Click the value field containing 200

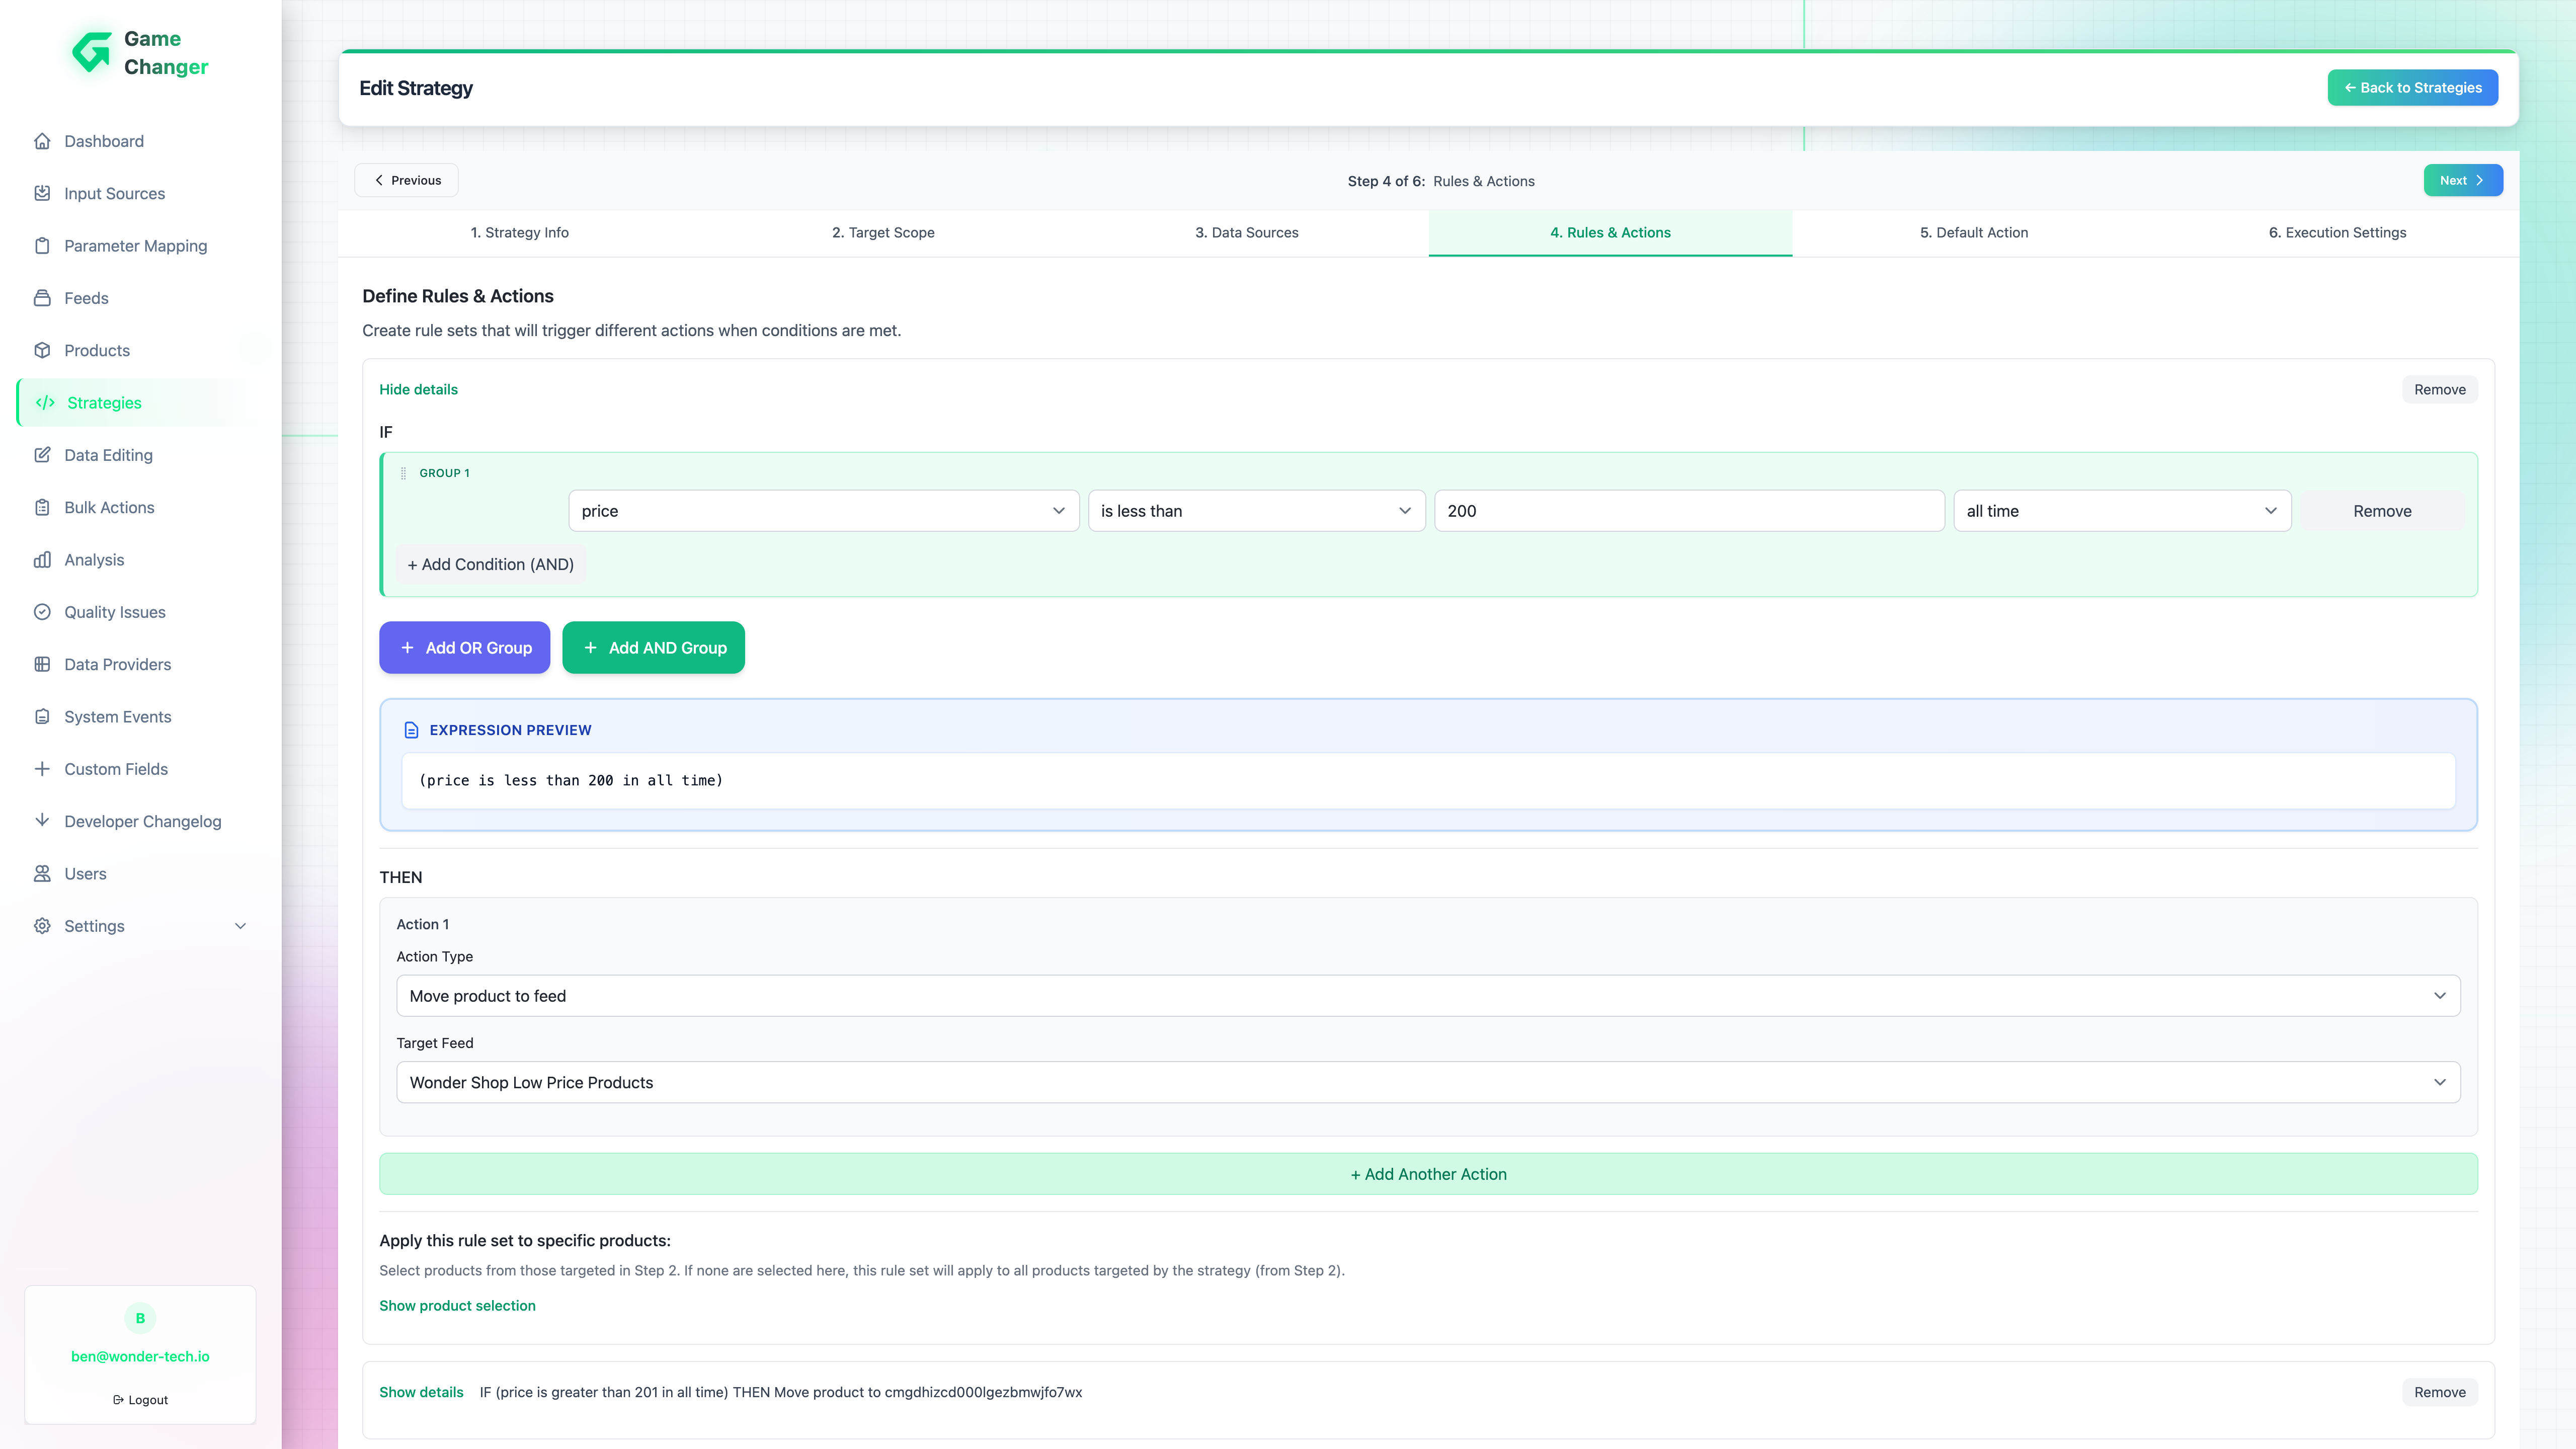tap(1688, 511)
